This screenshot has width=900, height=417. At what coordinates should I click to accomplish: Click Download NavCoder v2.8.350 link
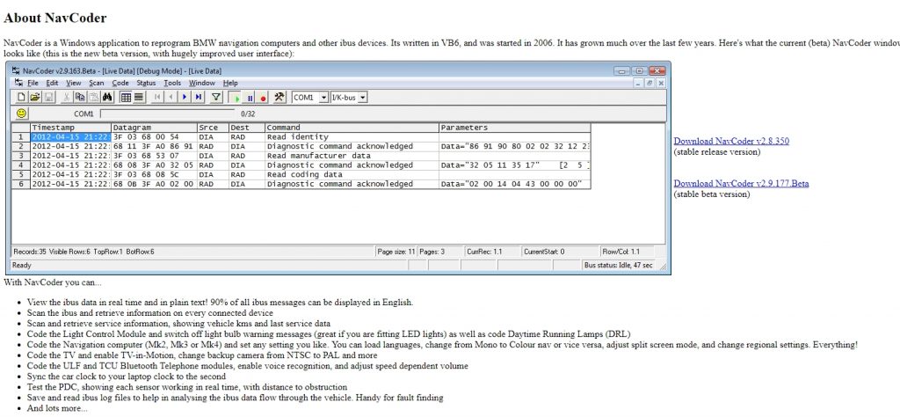click(x=731, y=141)
